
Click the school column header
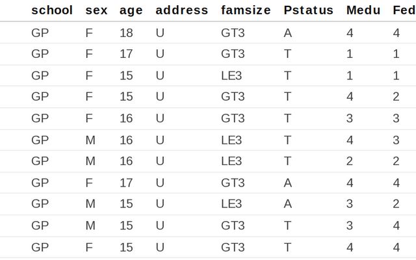coord(52,10)
